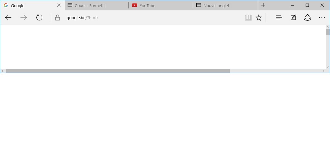Screen dimensions: 330x168
Task: Open the More actions ellipsis menu
Action: coord(322,18)
